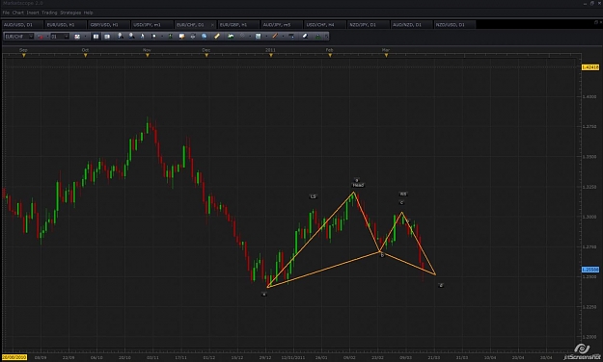
Task: Click the Nov timeline marker
Action: click(x=148, y=55)
